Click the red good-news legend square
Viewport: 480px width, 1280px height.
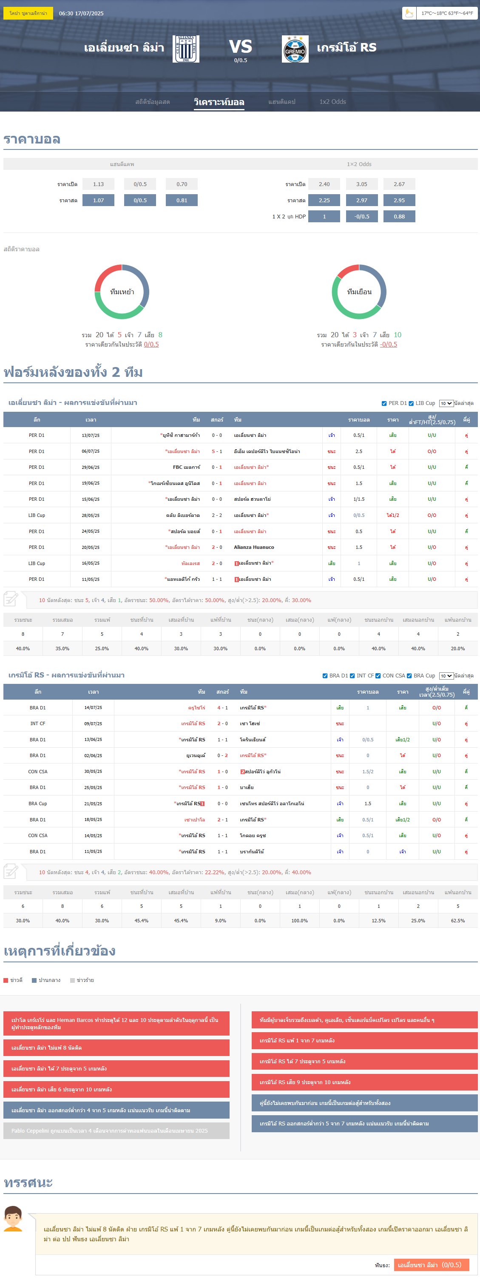(6, 980)
